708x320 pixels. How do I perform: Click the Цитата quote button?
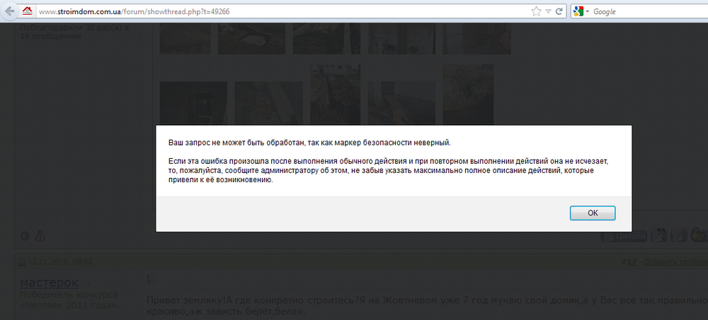click(624, 235)
